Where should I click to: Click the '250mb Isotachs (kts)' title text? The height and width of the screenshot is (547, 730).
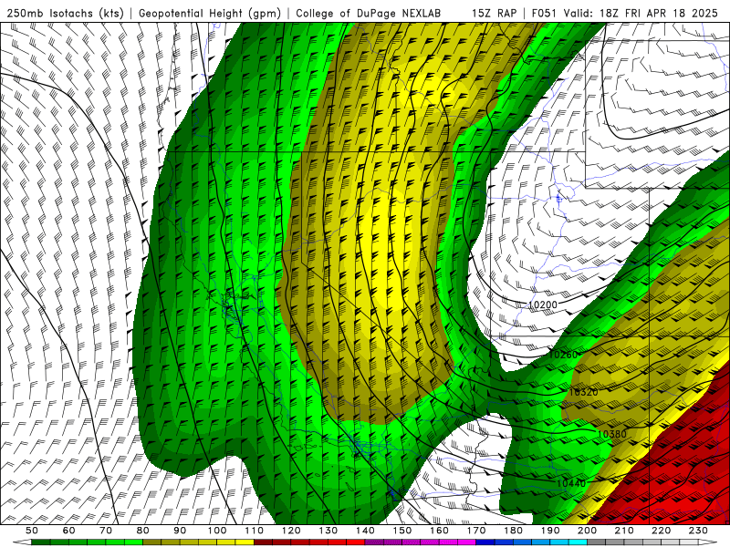[x=65, y=14]
